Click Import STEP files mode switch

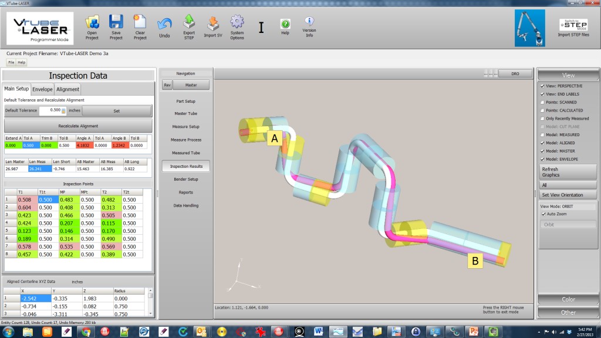[x=575, y=26]
